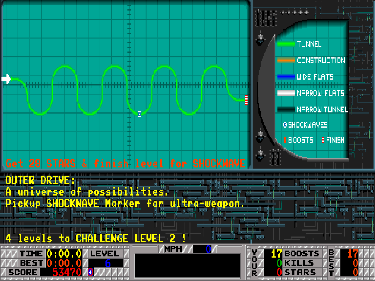375x281 pixels.
Task: Click the Level number display
Action: pyautogui.click(x=108, y=263)
